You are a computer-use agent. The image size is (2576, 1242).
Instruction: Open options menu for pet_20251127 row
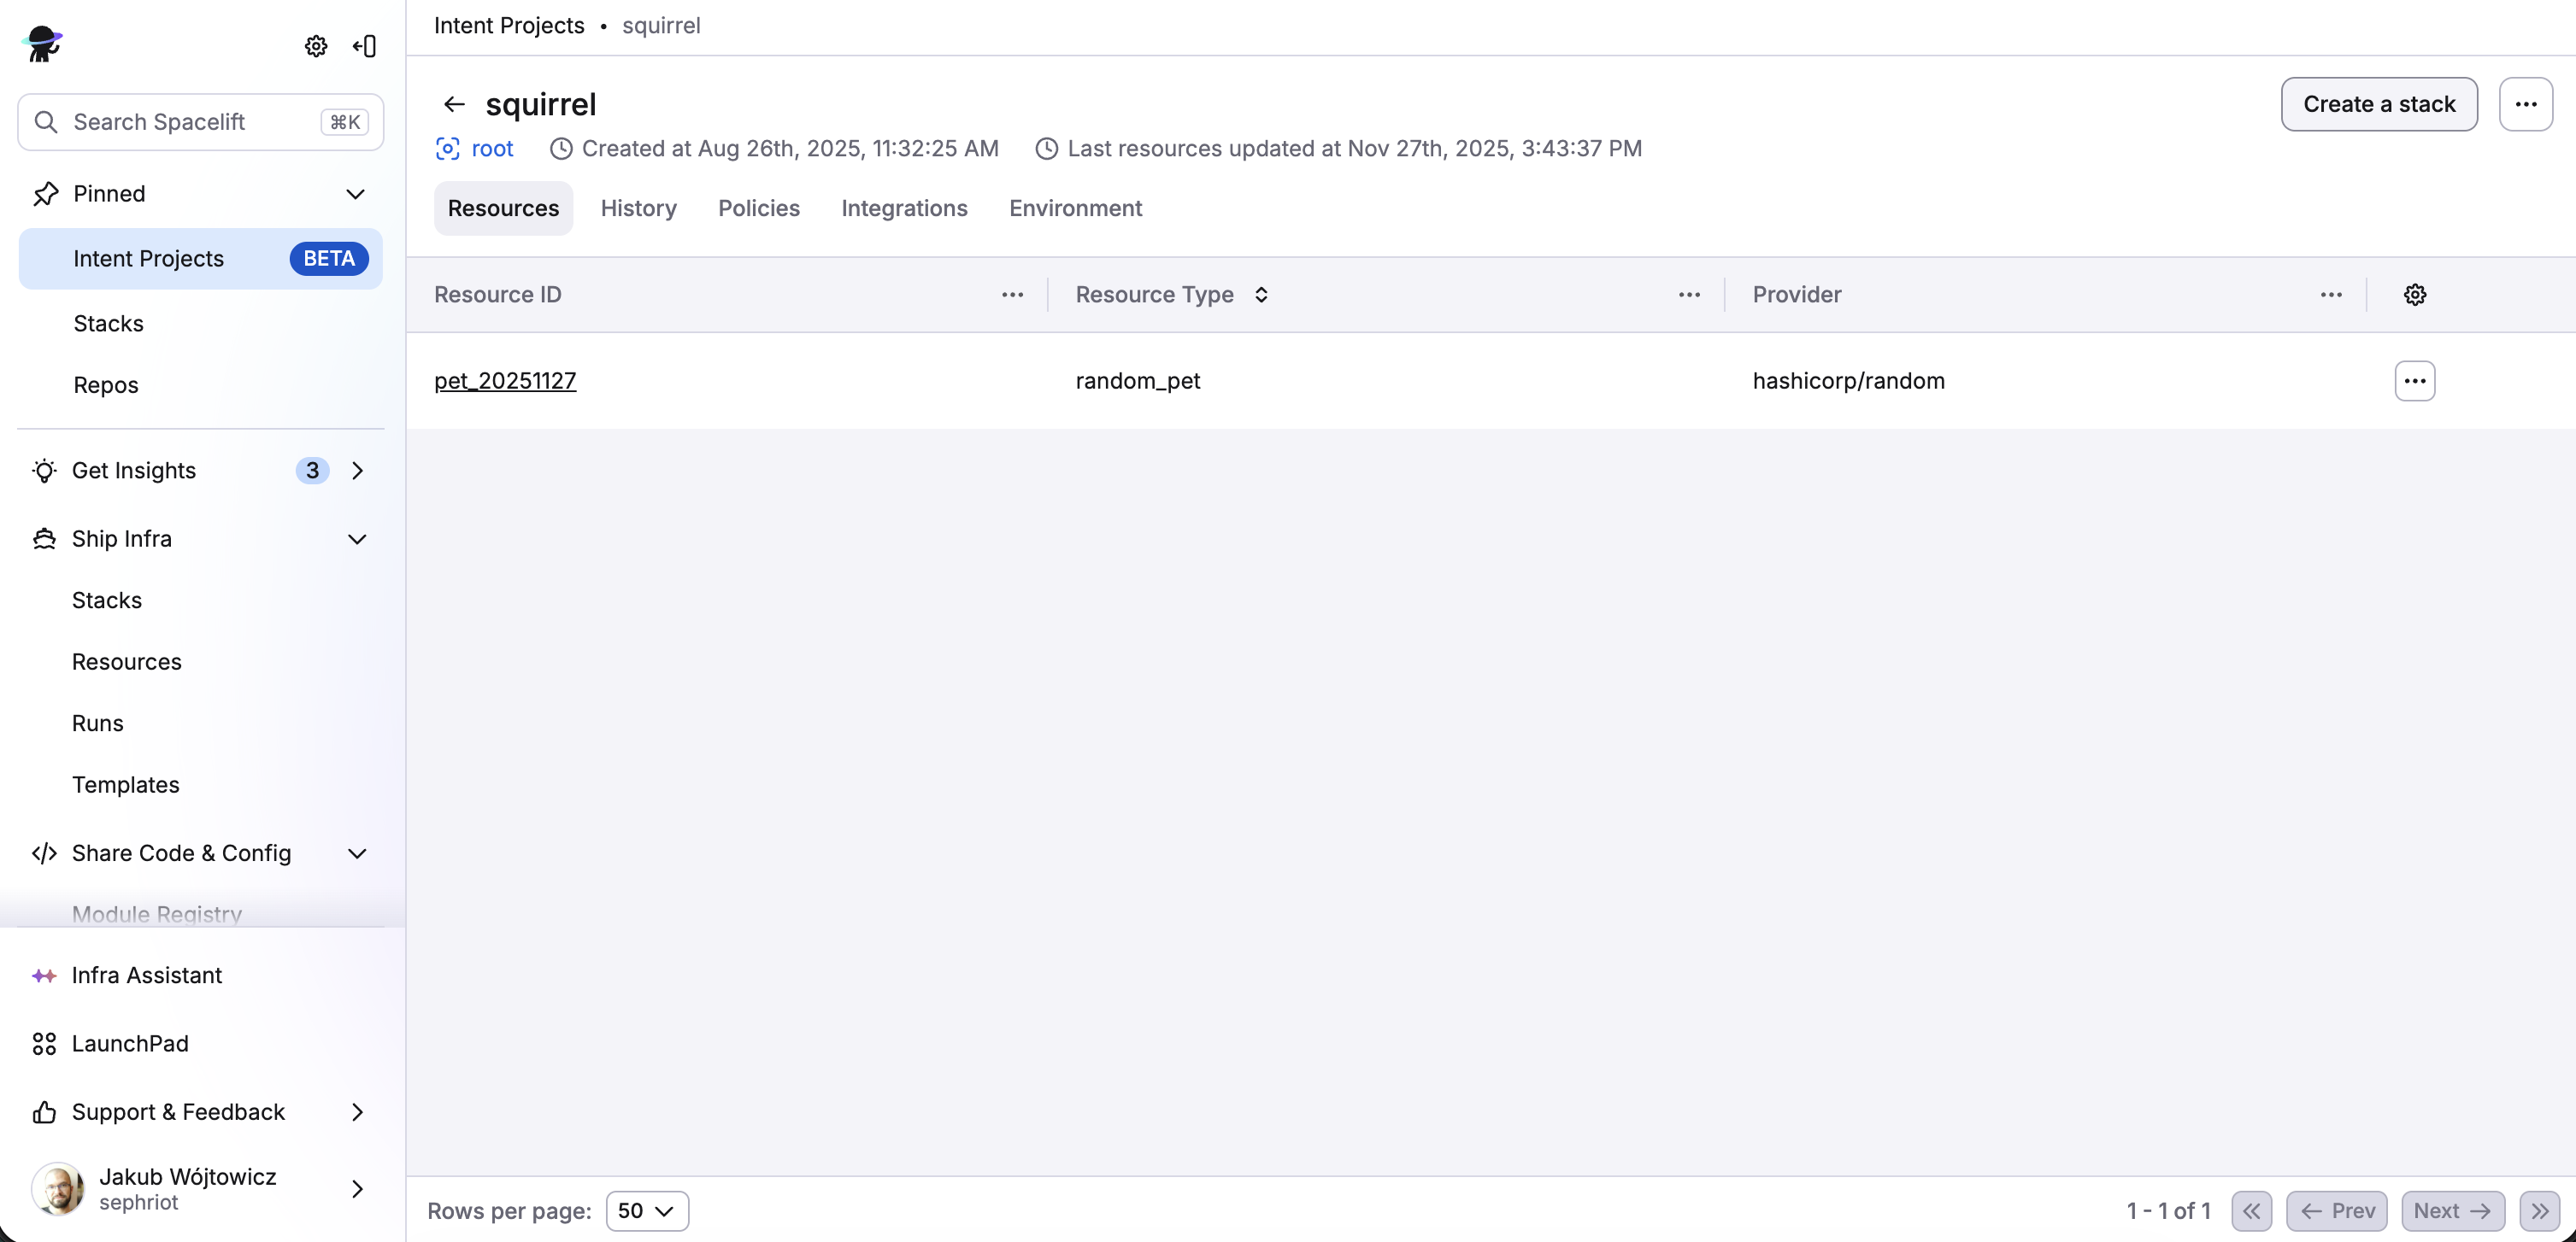pyautogui.click(x=2415, y=381)
